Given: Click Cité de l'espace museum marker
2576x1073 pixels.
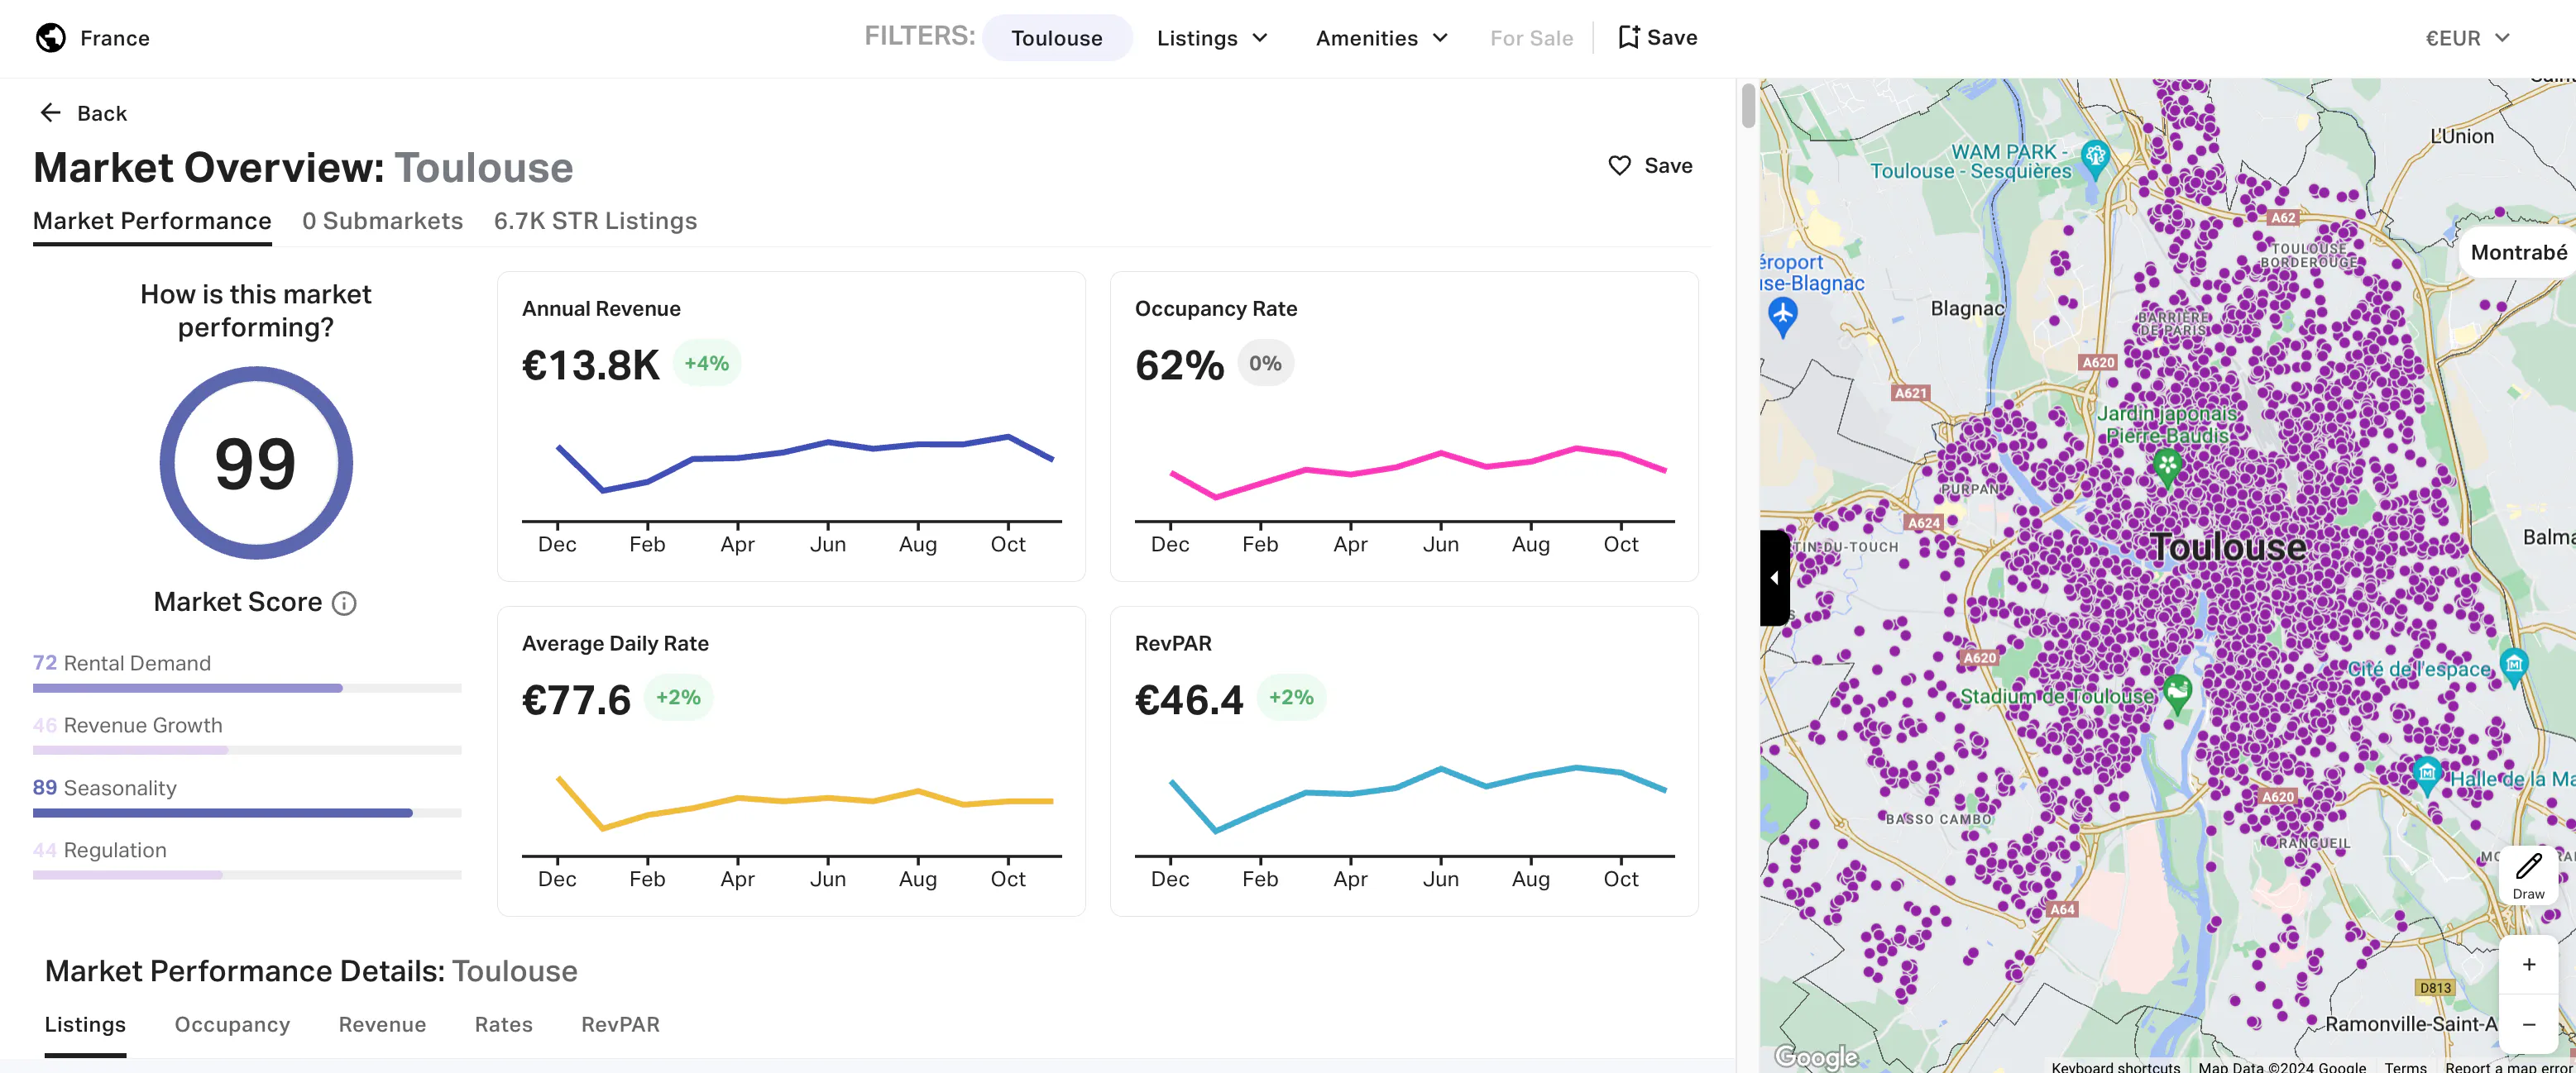Looking at the screenshot, I should click(2513, 665).
